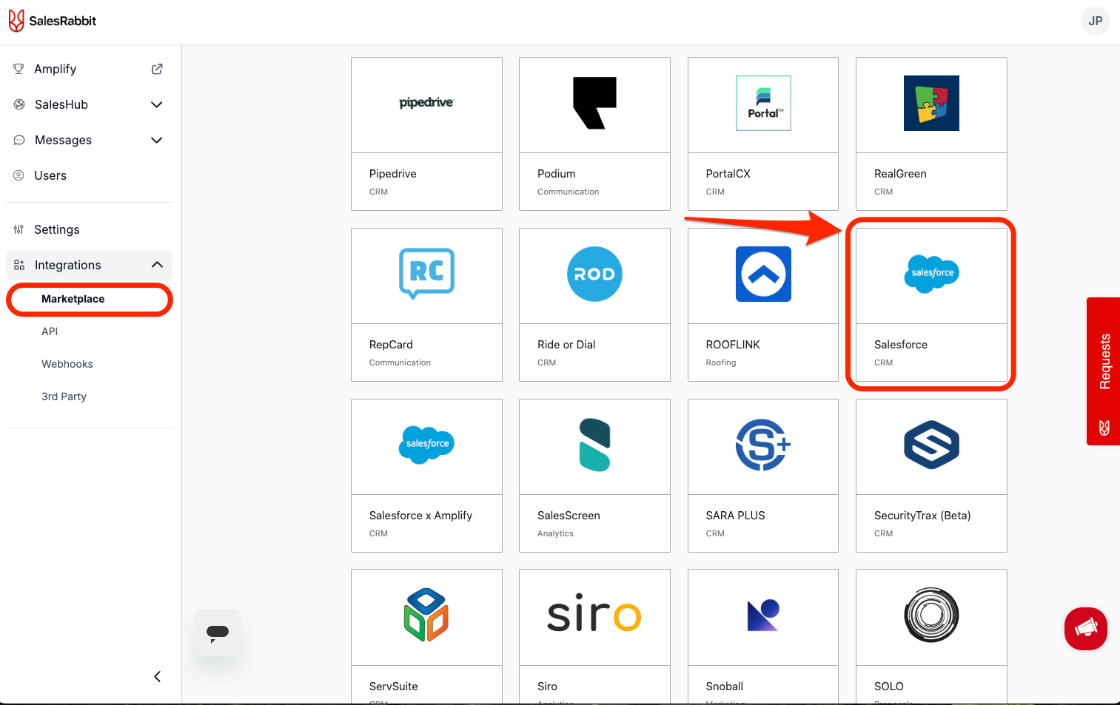Open the SalesScreen card title
The image size is (1120, 705).
pos(569,516)
